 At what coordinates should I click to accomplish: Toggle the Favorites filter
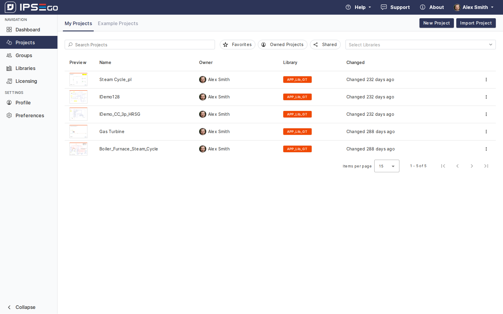coord(237,45)
